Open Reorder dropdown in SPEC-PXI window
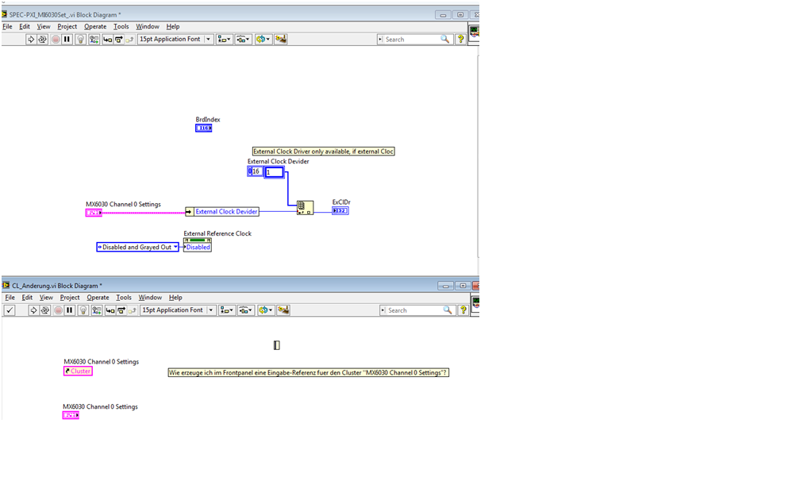The height and width of the screenshot is (500, 800). pyautogui.click(x=263, y=40)
